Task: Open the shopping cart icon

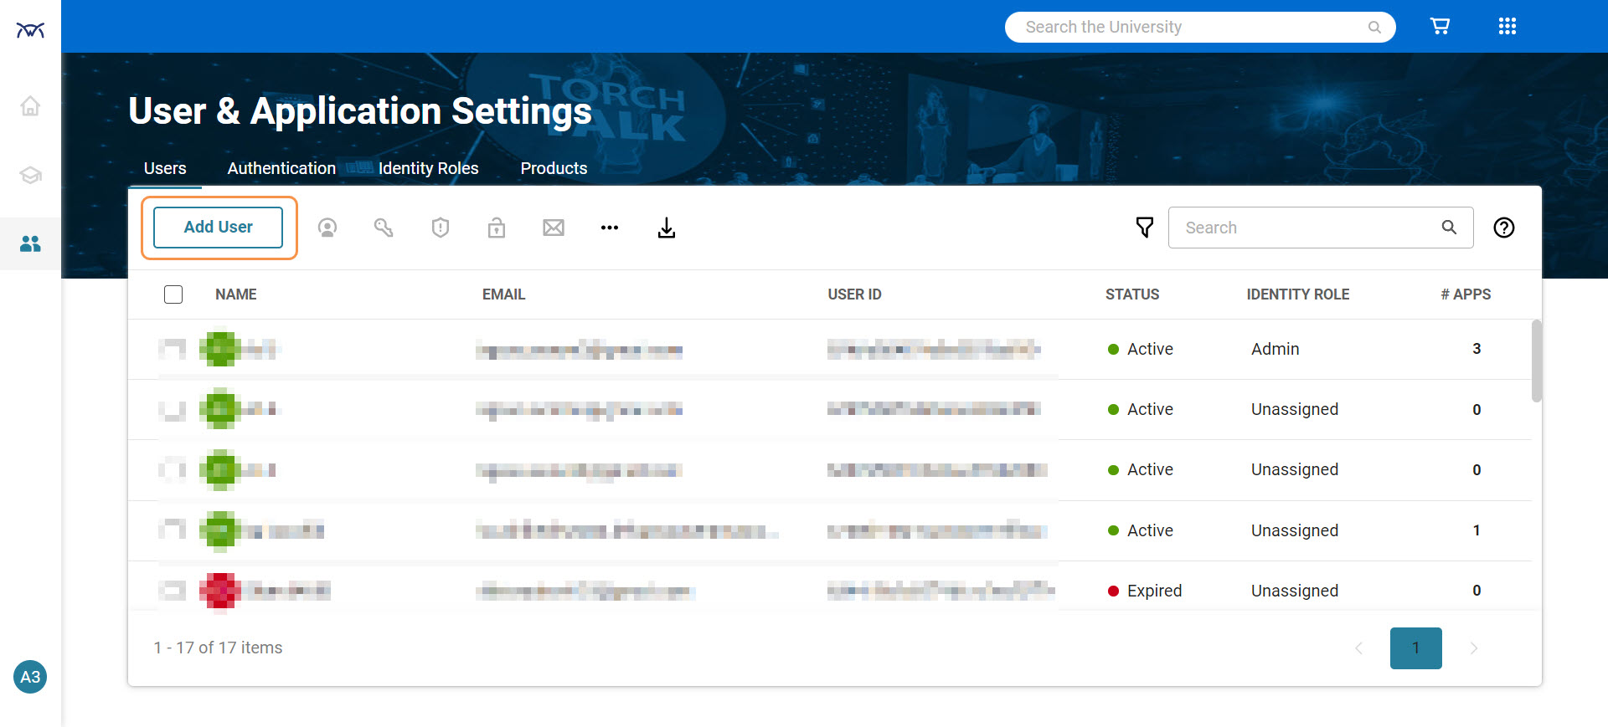Action: 1440,27
